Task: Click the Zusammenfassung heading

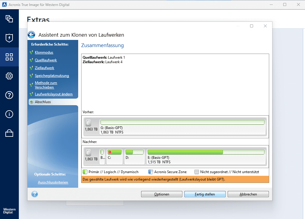Action: point(102,45)
